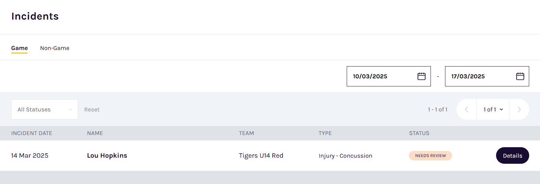Viewport: 540px width, 184px height.
Task: Click the Type column header
Action: tap(325, 133)
